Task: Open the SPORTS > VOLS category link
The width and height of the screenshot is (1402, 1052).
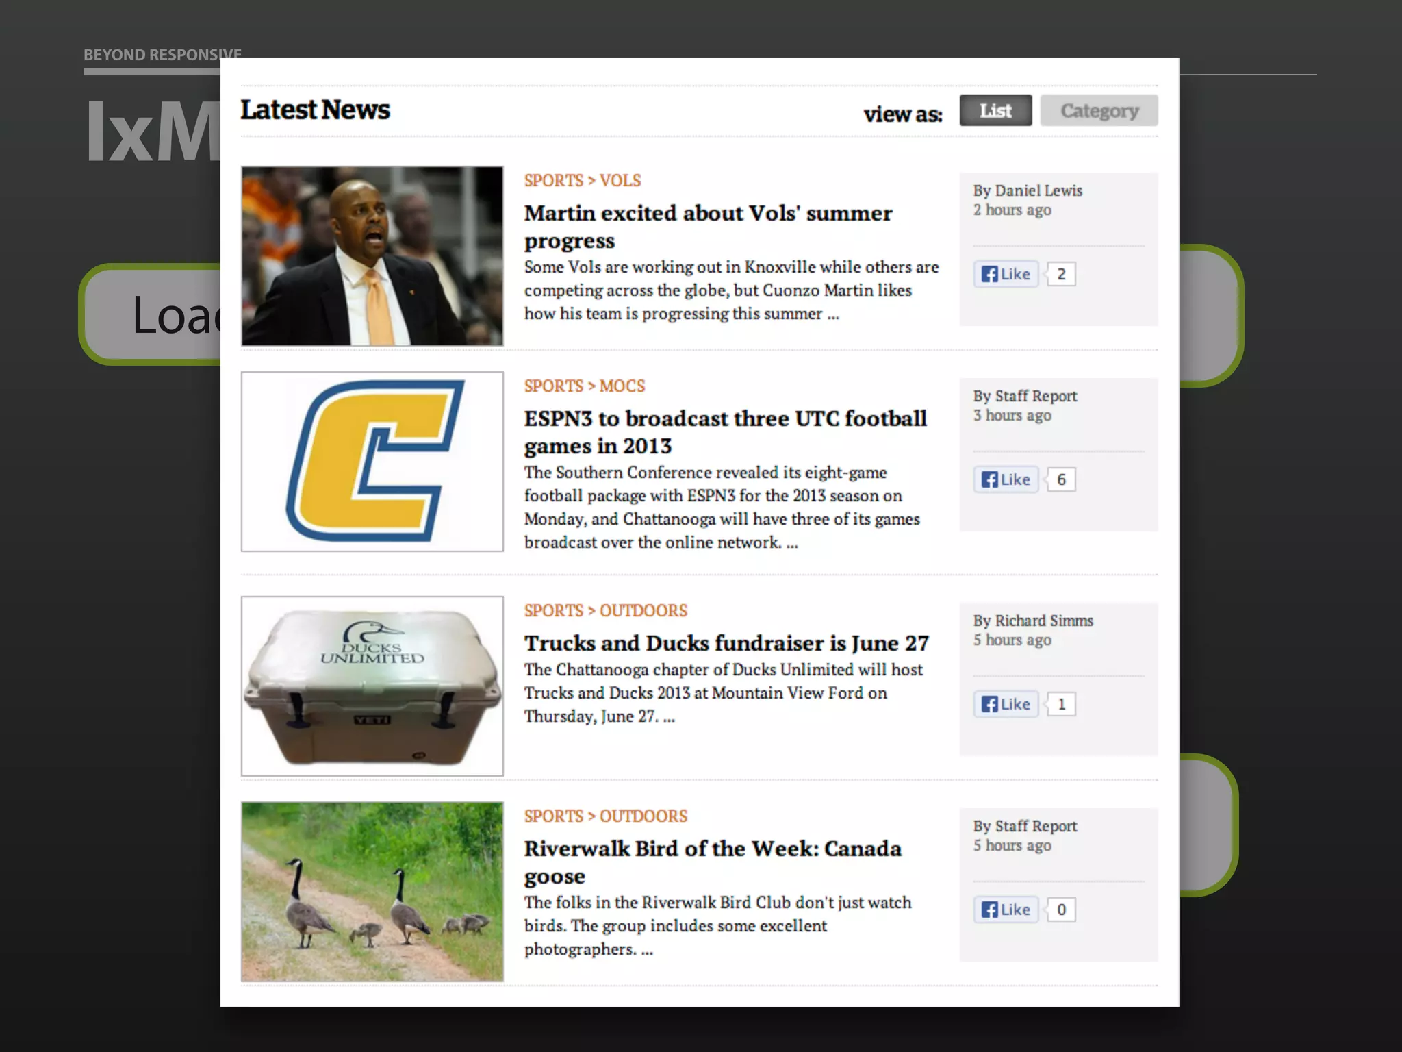Action: [x=583, y=180]
